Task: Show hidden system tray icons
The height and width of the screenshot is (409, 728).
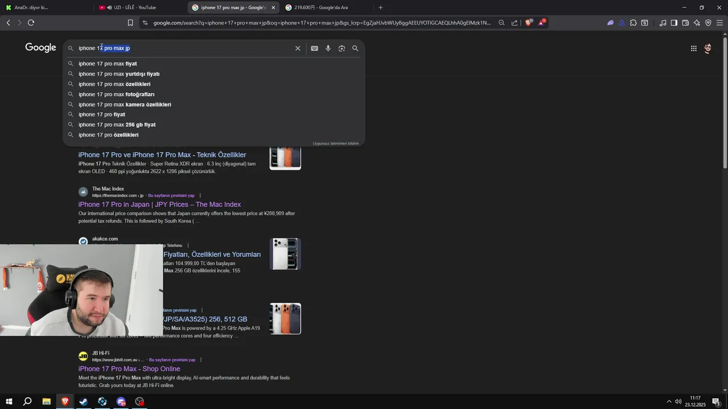Action: (x=669, y=402)
